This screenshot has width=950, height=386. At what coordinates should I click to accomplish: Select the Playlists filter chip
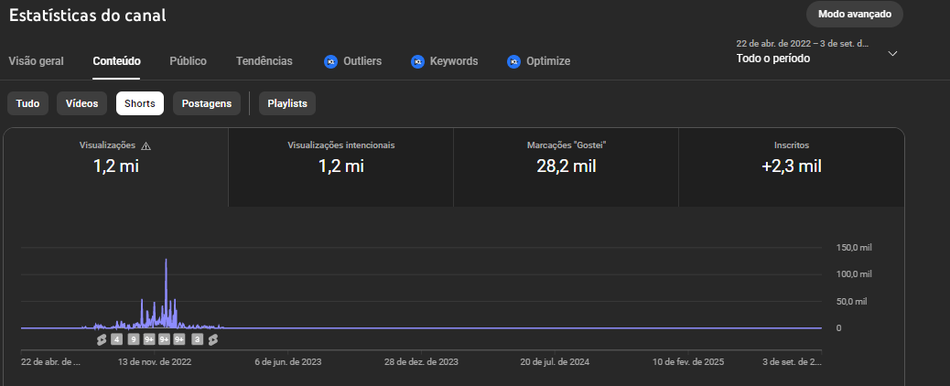pyautogui.click(x=287, y=103)
